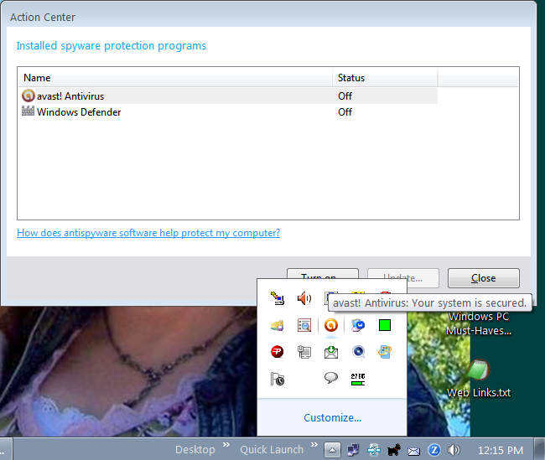Image resolution: width=545 pixels, height=460 pixels.
Task: Expand the Desktop toolbar chevron
Action: pos(226,444)
